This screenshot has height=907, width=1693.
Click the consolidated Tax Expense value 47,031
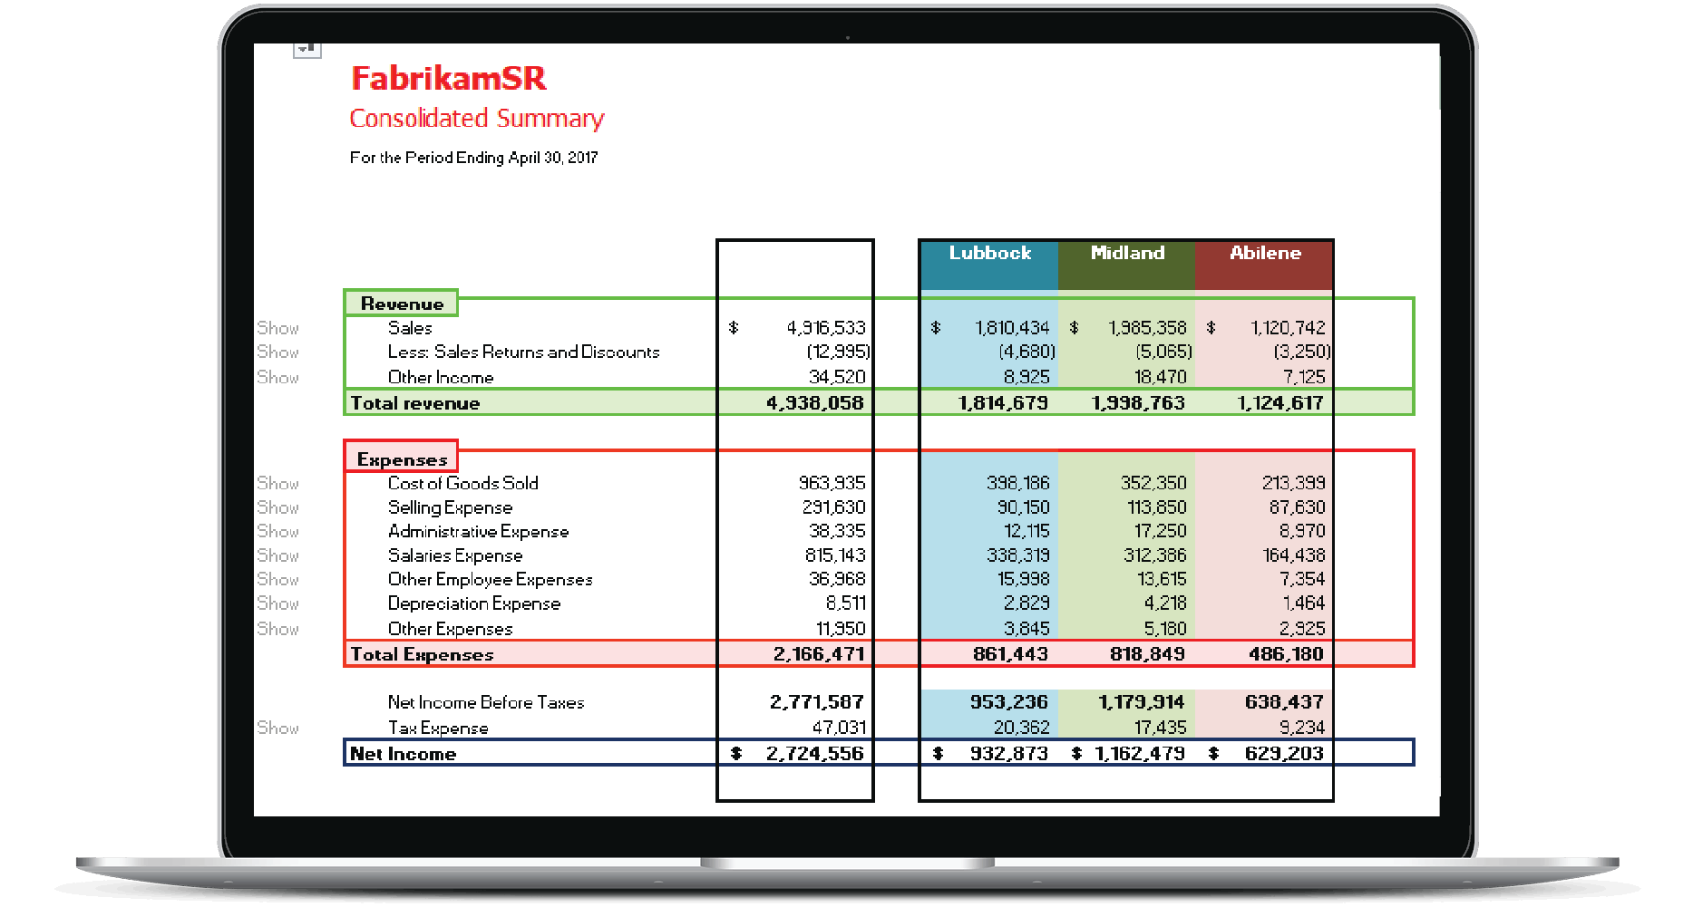(839, 728)
